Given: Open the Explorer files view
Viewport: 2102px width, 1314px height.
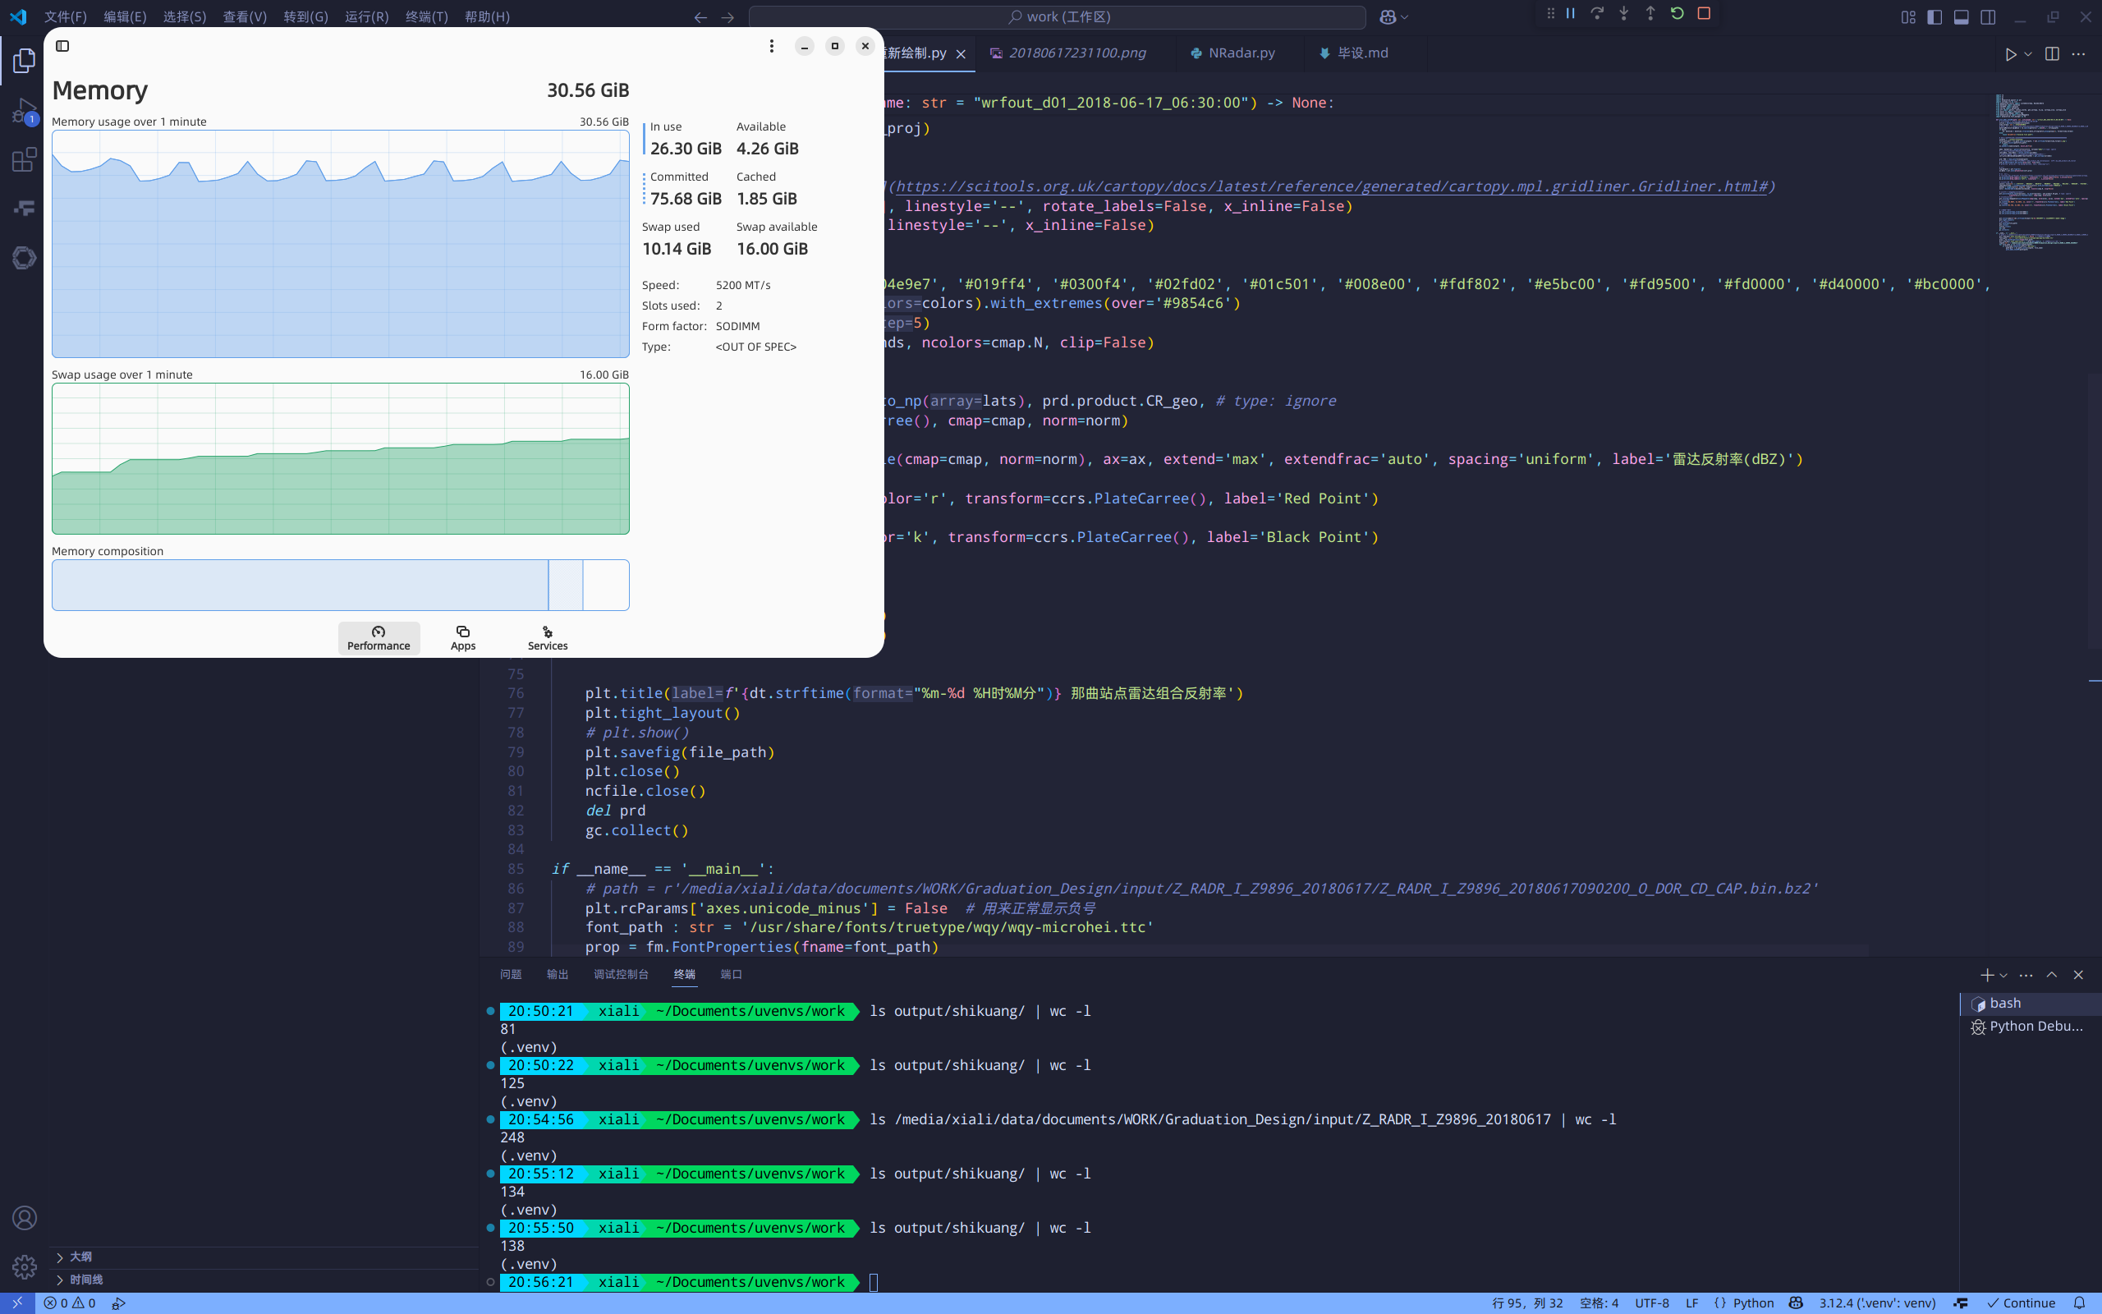Looking at the screenshot, I should (25, 61).
